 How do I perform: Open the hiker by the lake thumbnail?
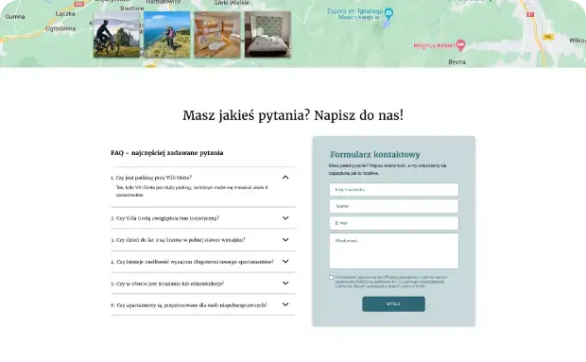[167, 34]
